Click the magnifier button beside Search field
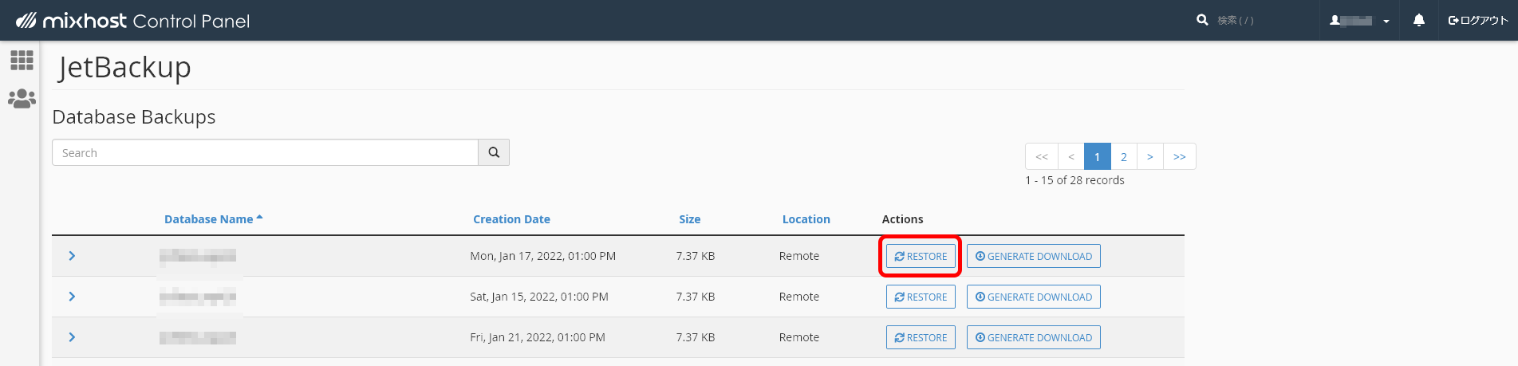This screenshot has width=1518, height=366. (x=494, y=152)
